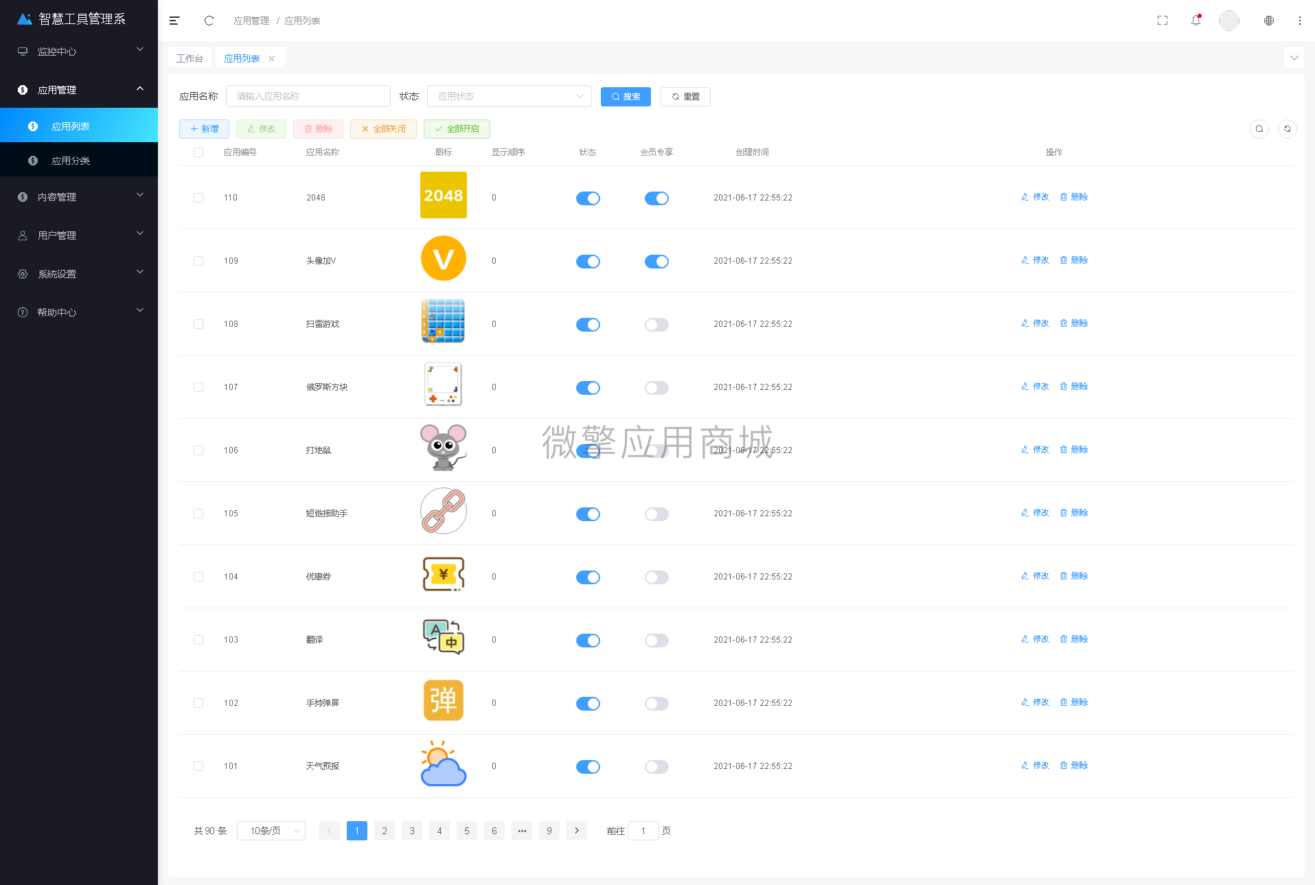Image resolution: width=1315 pixels, height=885 pixels.
Task: Collapse the sidebar with the hamburger icon
Action: [174, 21]
